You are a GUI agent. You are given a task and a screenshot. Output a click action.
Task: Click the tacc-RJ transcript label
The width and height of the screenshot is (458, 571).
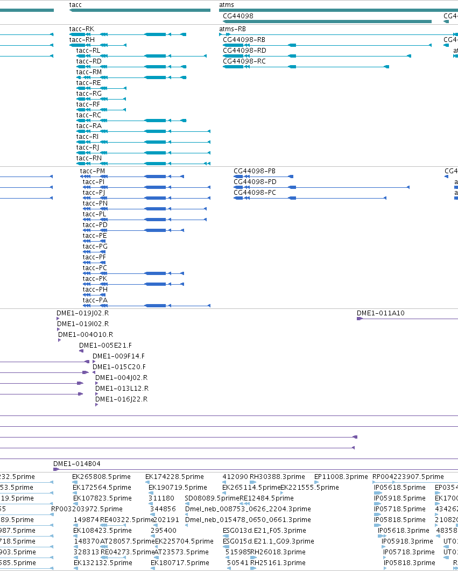tap(88, 147)
